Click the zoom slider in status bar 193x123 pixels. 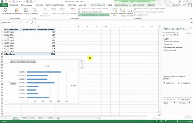coord(178,121)
